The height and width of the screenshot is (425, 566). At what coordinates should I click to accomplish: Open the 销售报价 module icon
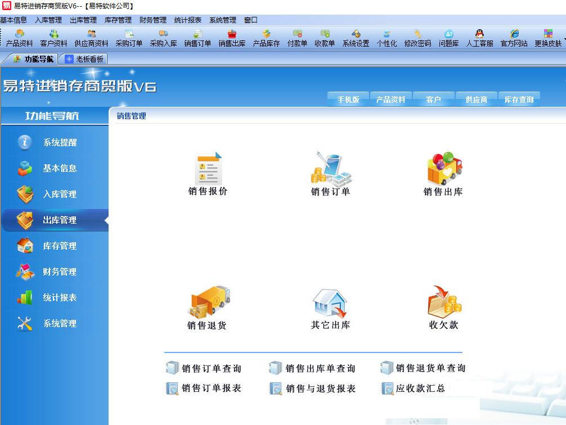pyautogui.click(x=208, y=169)
